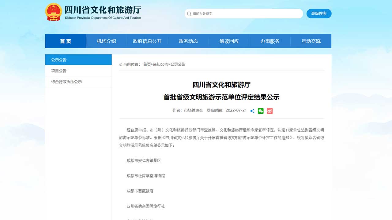Click the Weibo share icon
This screenshot has width=392, height=220.
[269, 111]
